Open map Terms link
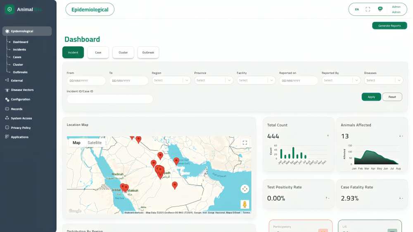This screenshot has width=413, height=232. (x=246, y=213)
